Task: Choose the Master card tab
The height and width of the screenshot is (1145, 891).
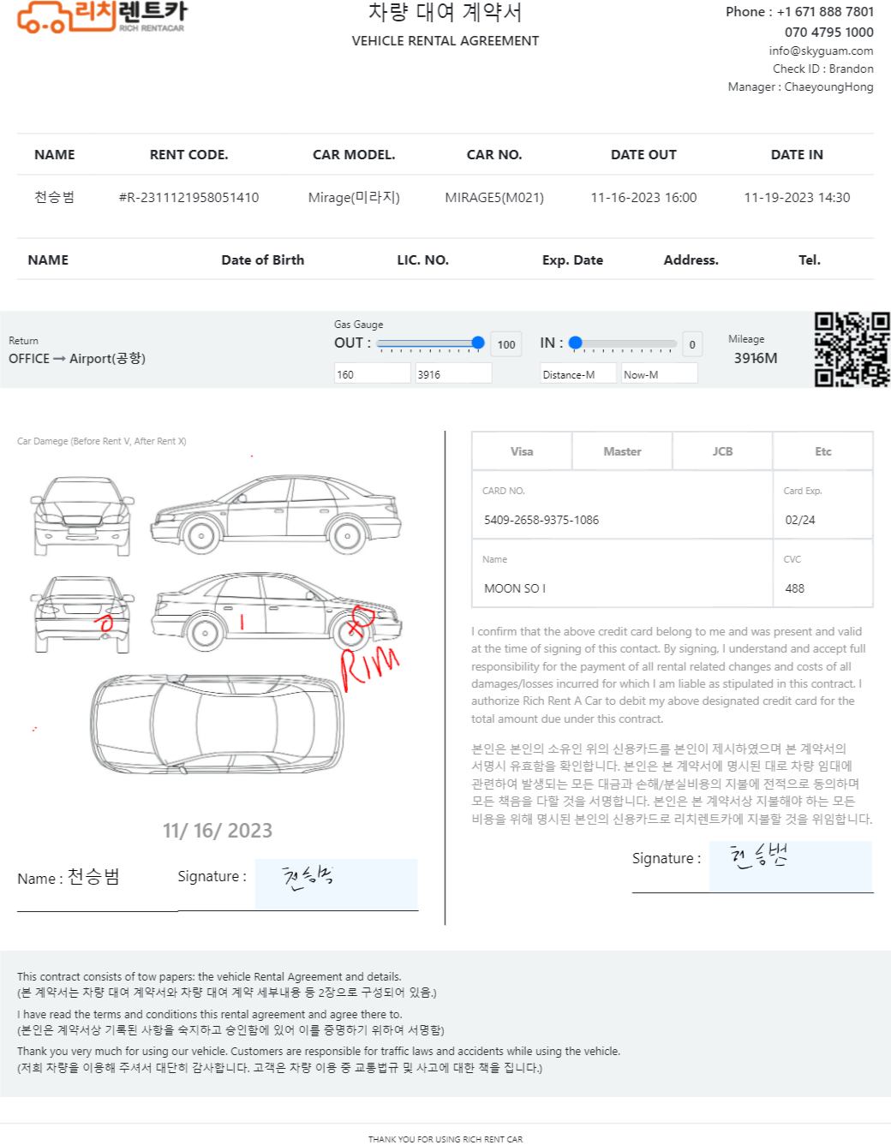Action: pyautogui.click(x=622, y=451)
